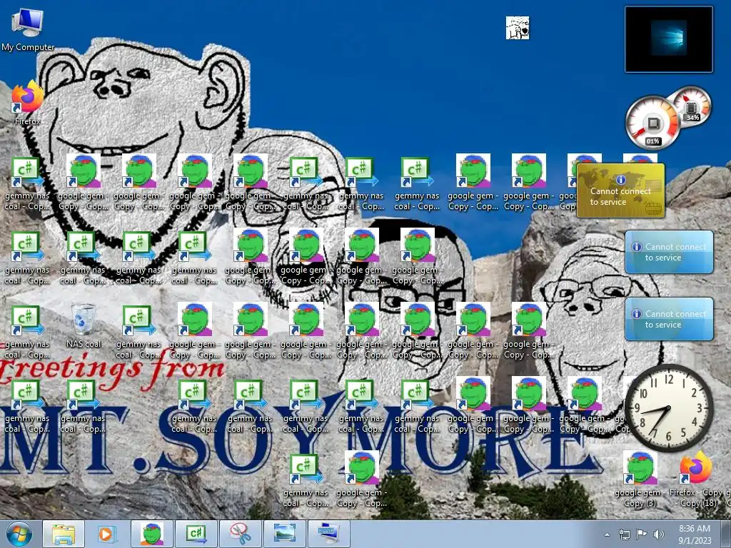Click the yellow Cannot connect to service gadget
Viewport: 731px width, 548px height.
click(620, 191)
